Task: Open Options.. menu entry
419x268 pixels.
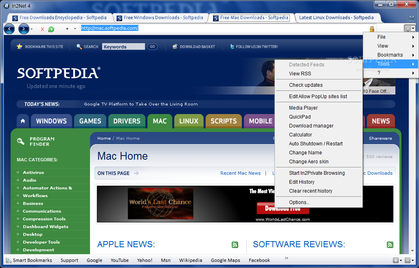Action: click(318, 202)
